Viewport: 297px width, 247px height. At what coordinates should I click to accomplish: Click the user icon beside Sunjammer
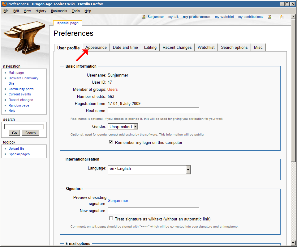(x=144, y=17)
